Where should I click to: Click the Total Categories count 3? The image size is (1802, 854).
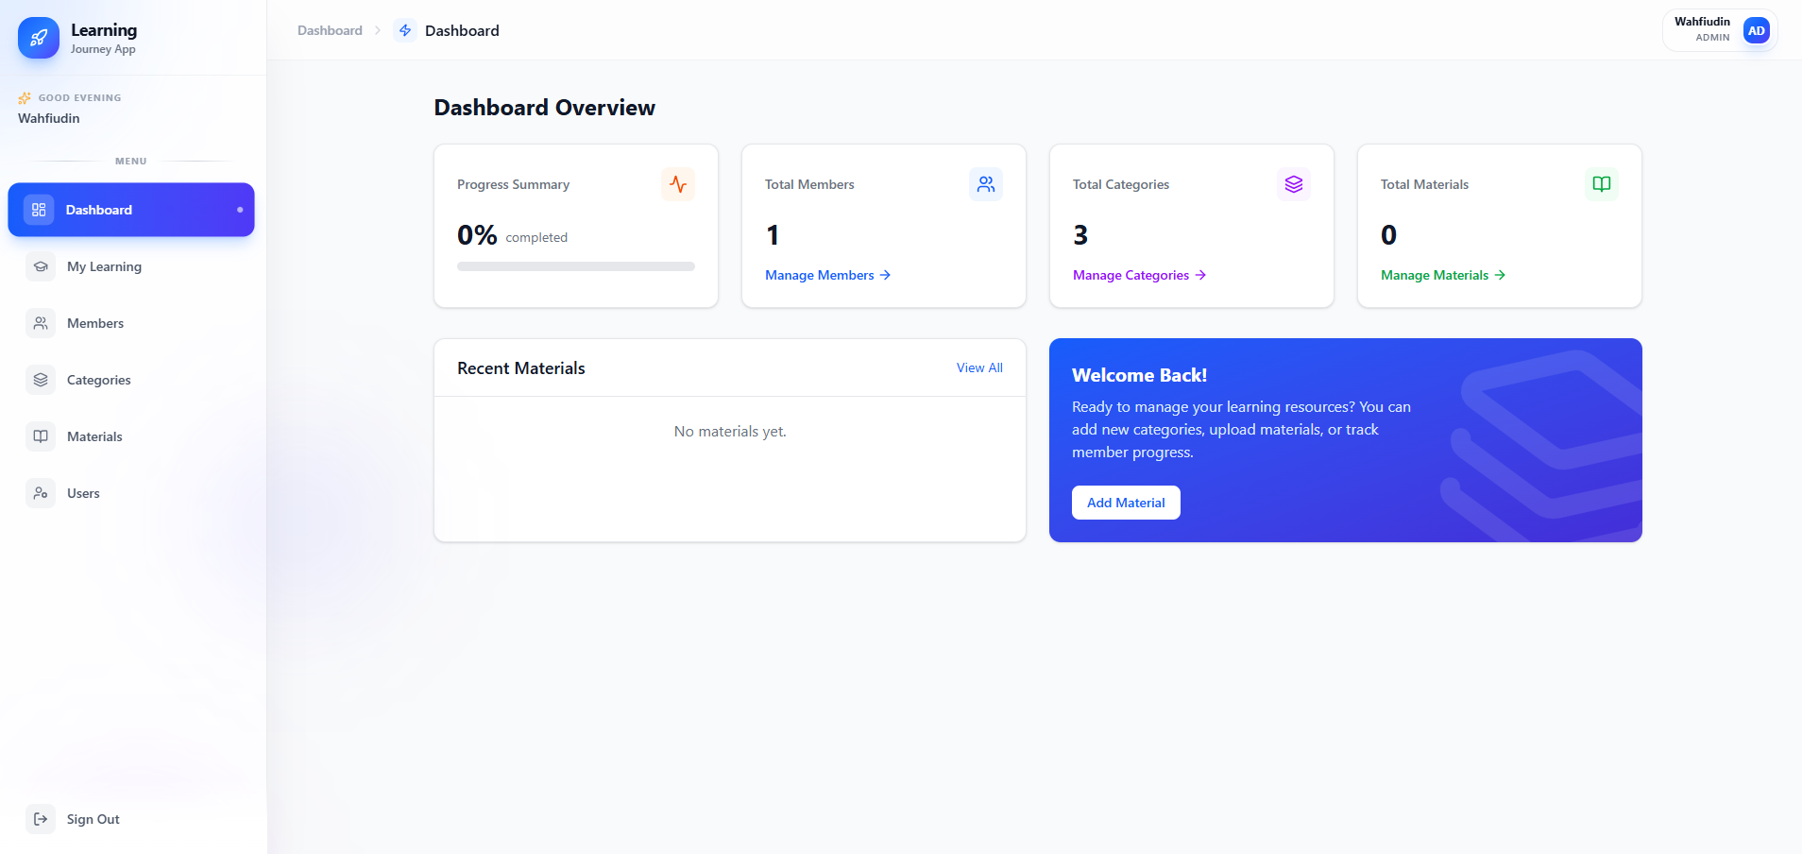point(1080,234)
